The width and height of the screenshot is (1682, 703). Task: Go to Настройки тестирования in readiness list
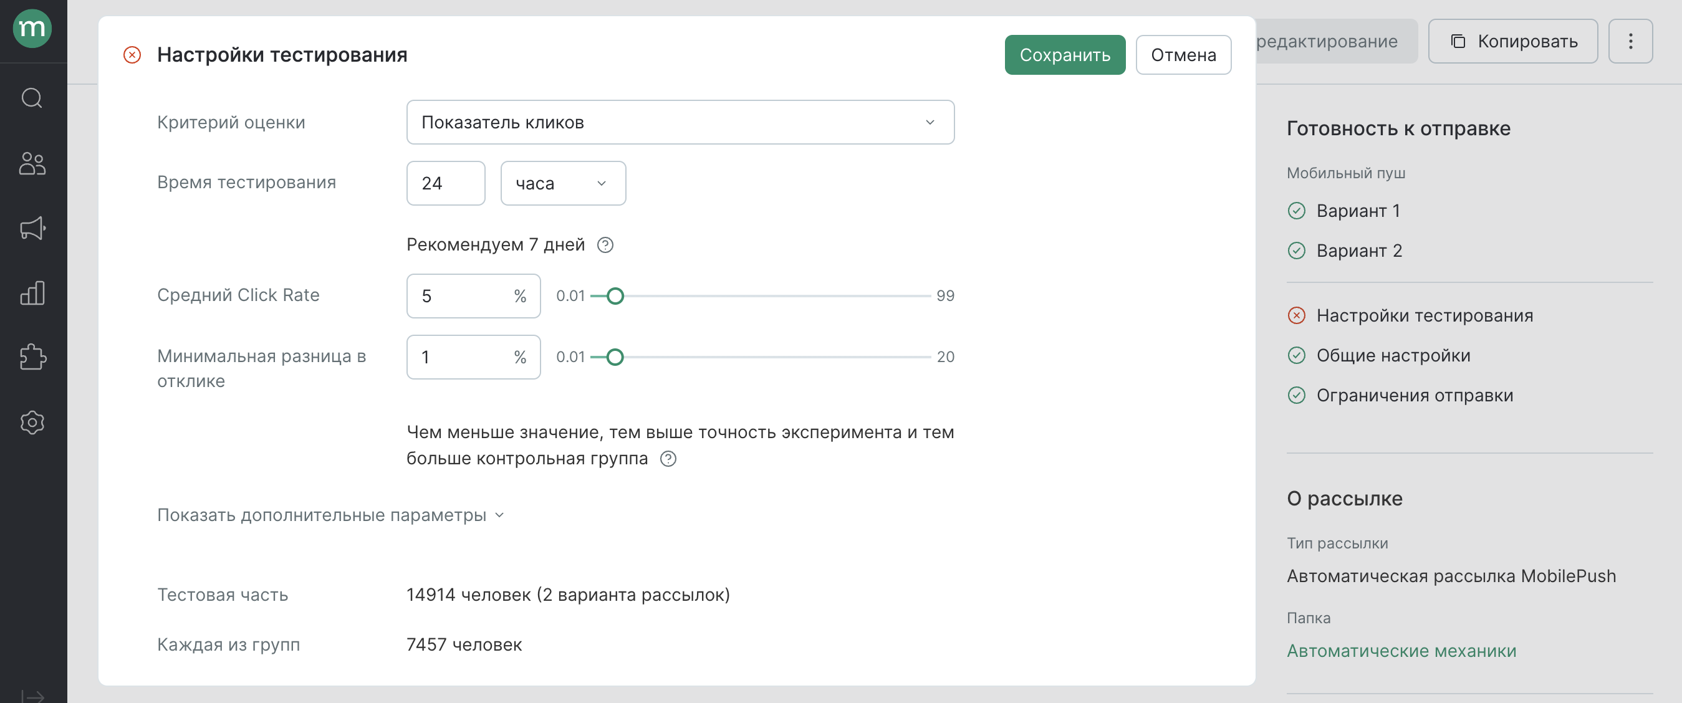(1425, 316)
